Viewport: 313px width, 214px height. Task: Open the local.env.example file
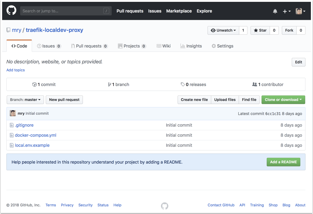click(x=32, y=145)
